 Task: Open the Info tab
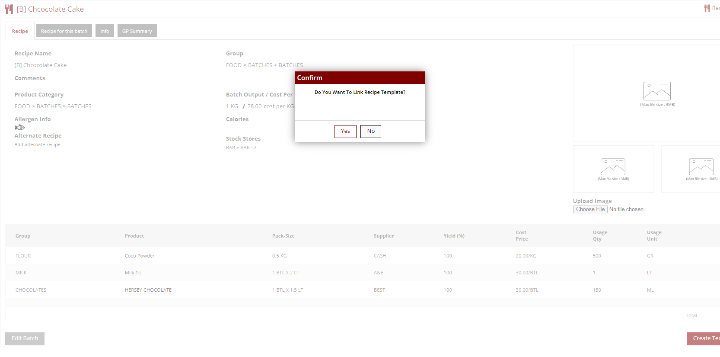(105, 31)
